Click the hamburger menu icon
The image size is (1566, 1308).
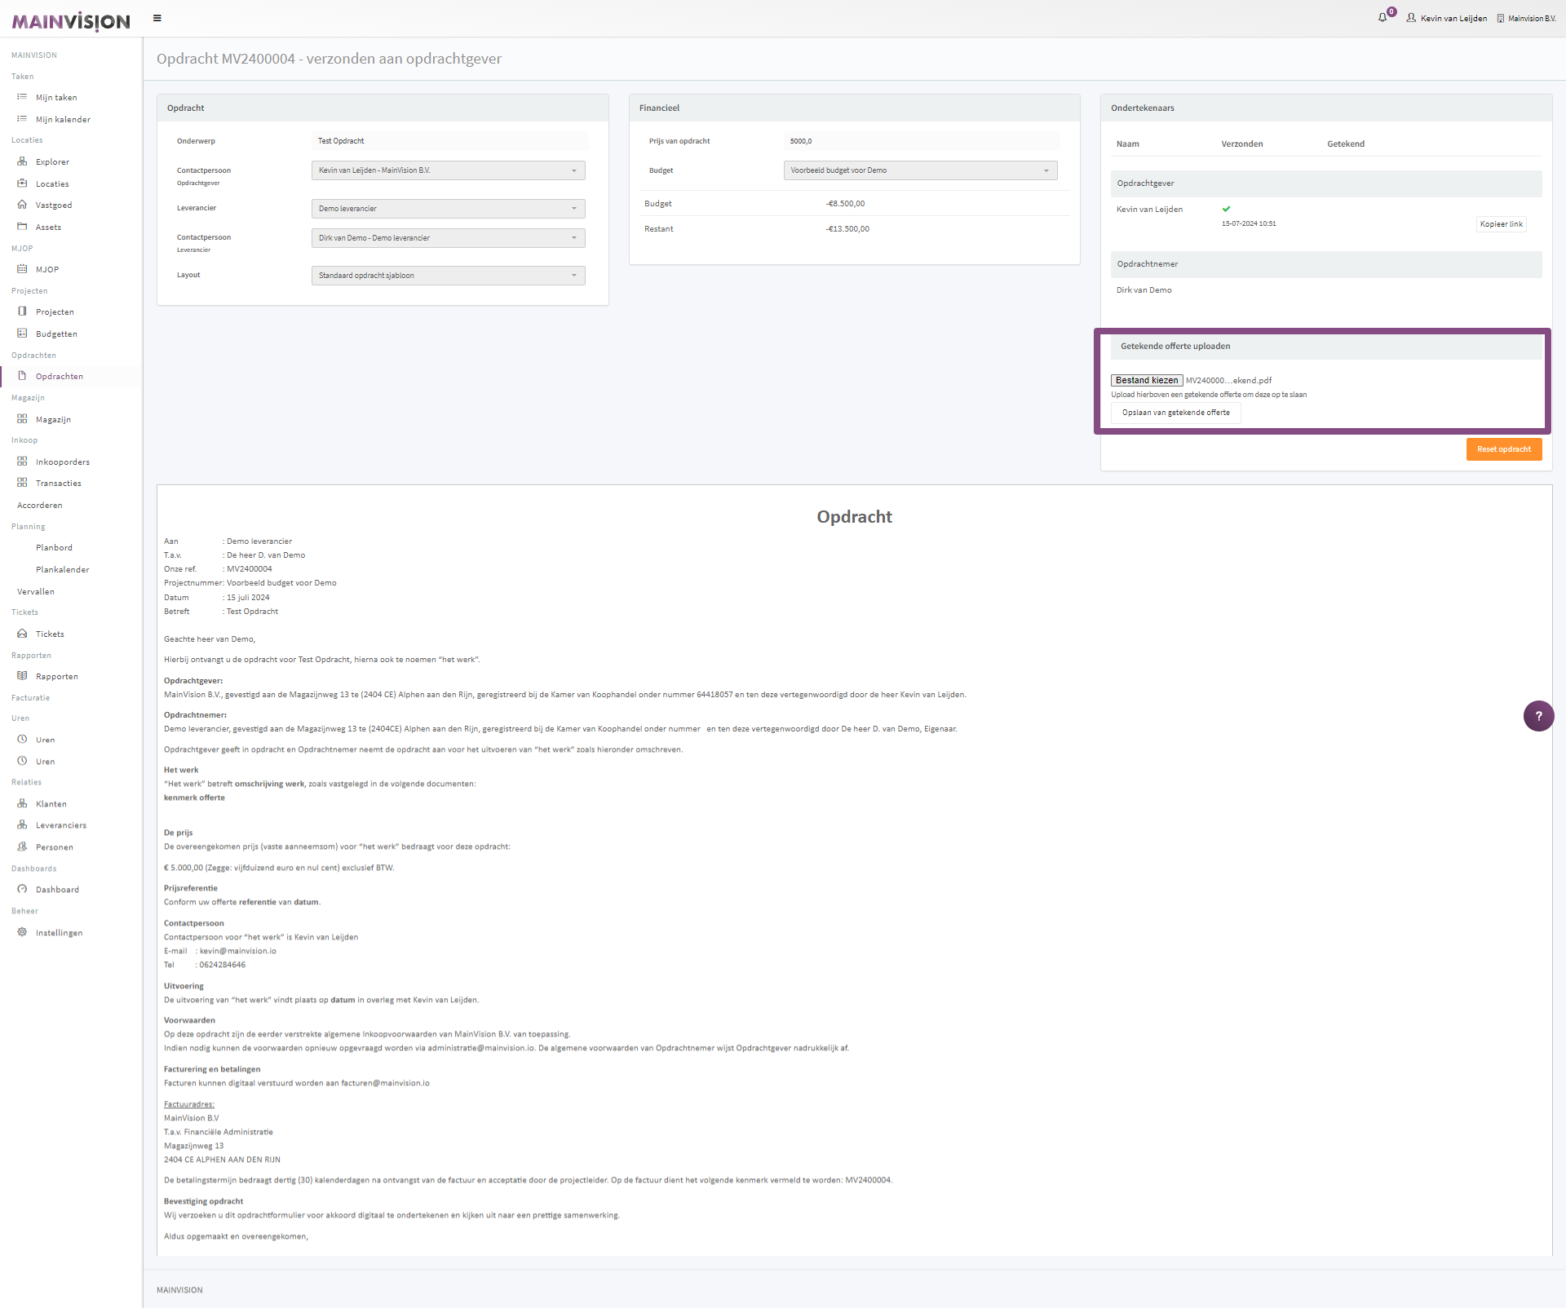157,18
